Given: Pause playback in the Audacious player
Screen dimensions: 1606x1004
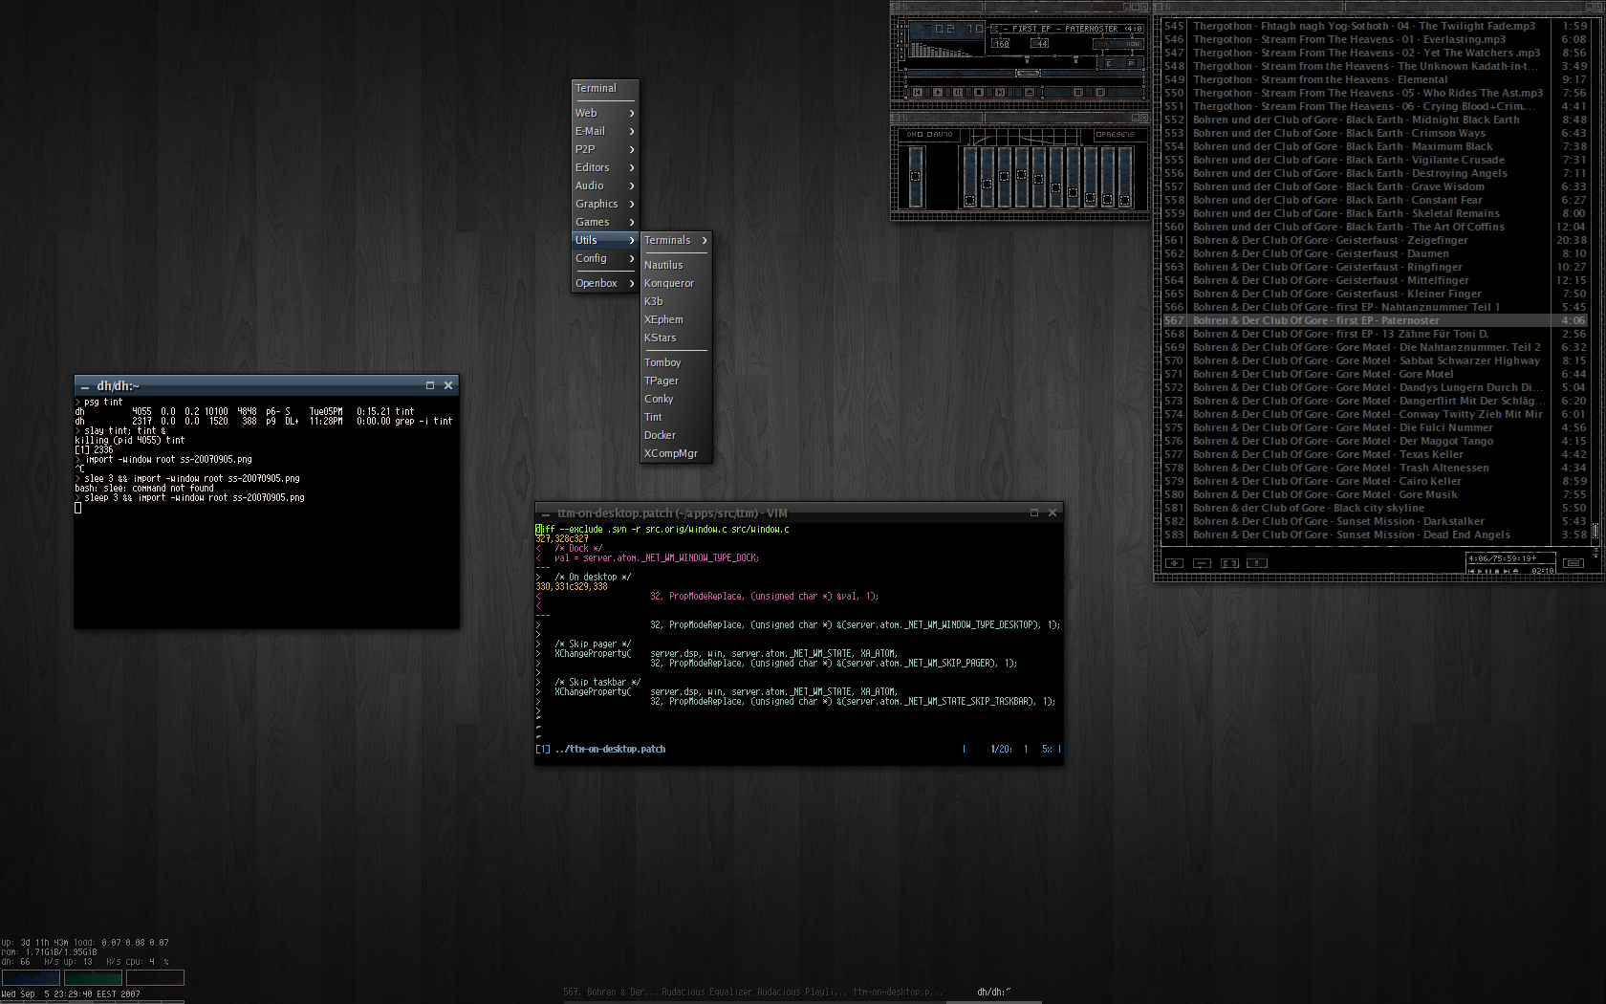Looking at the screenshot, I should point(958,93).
